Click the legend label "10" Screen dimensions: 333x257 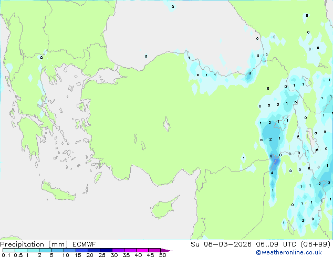[66, 255]
